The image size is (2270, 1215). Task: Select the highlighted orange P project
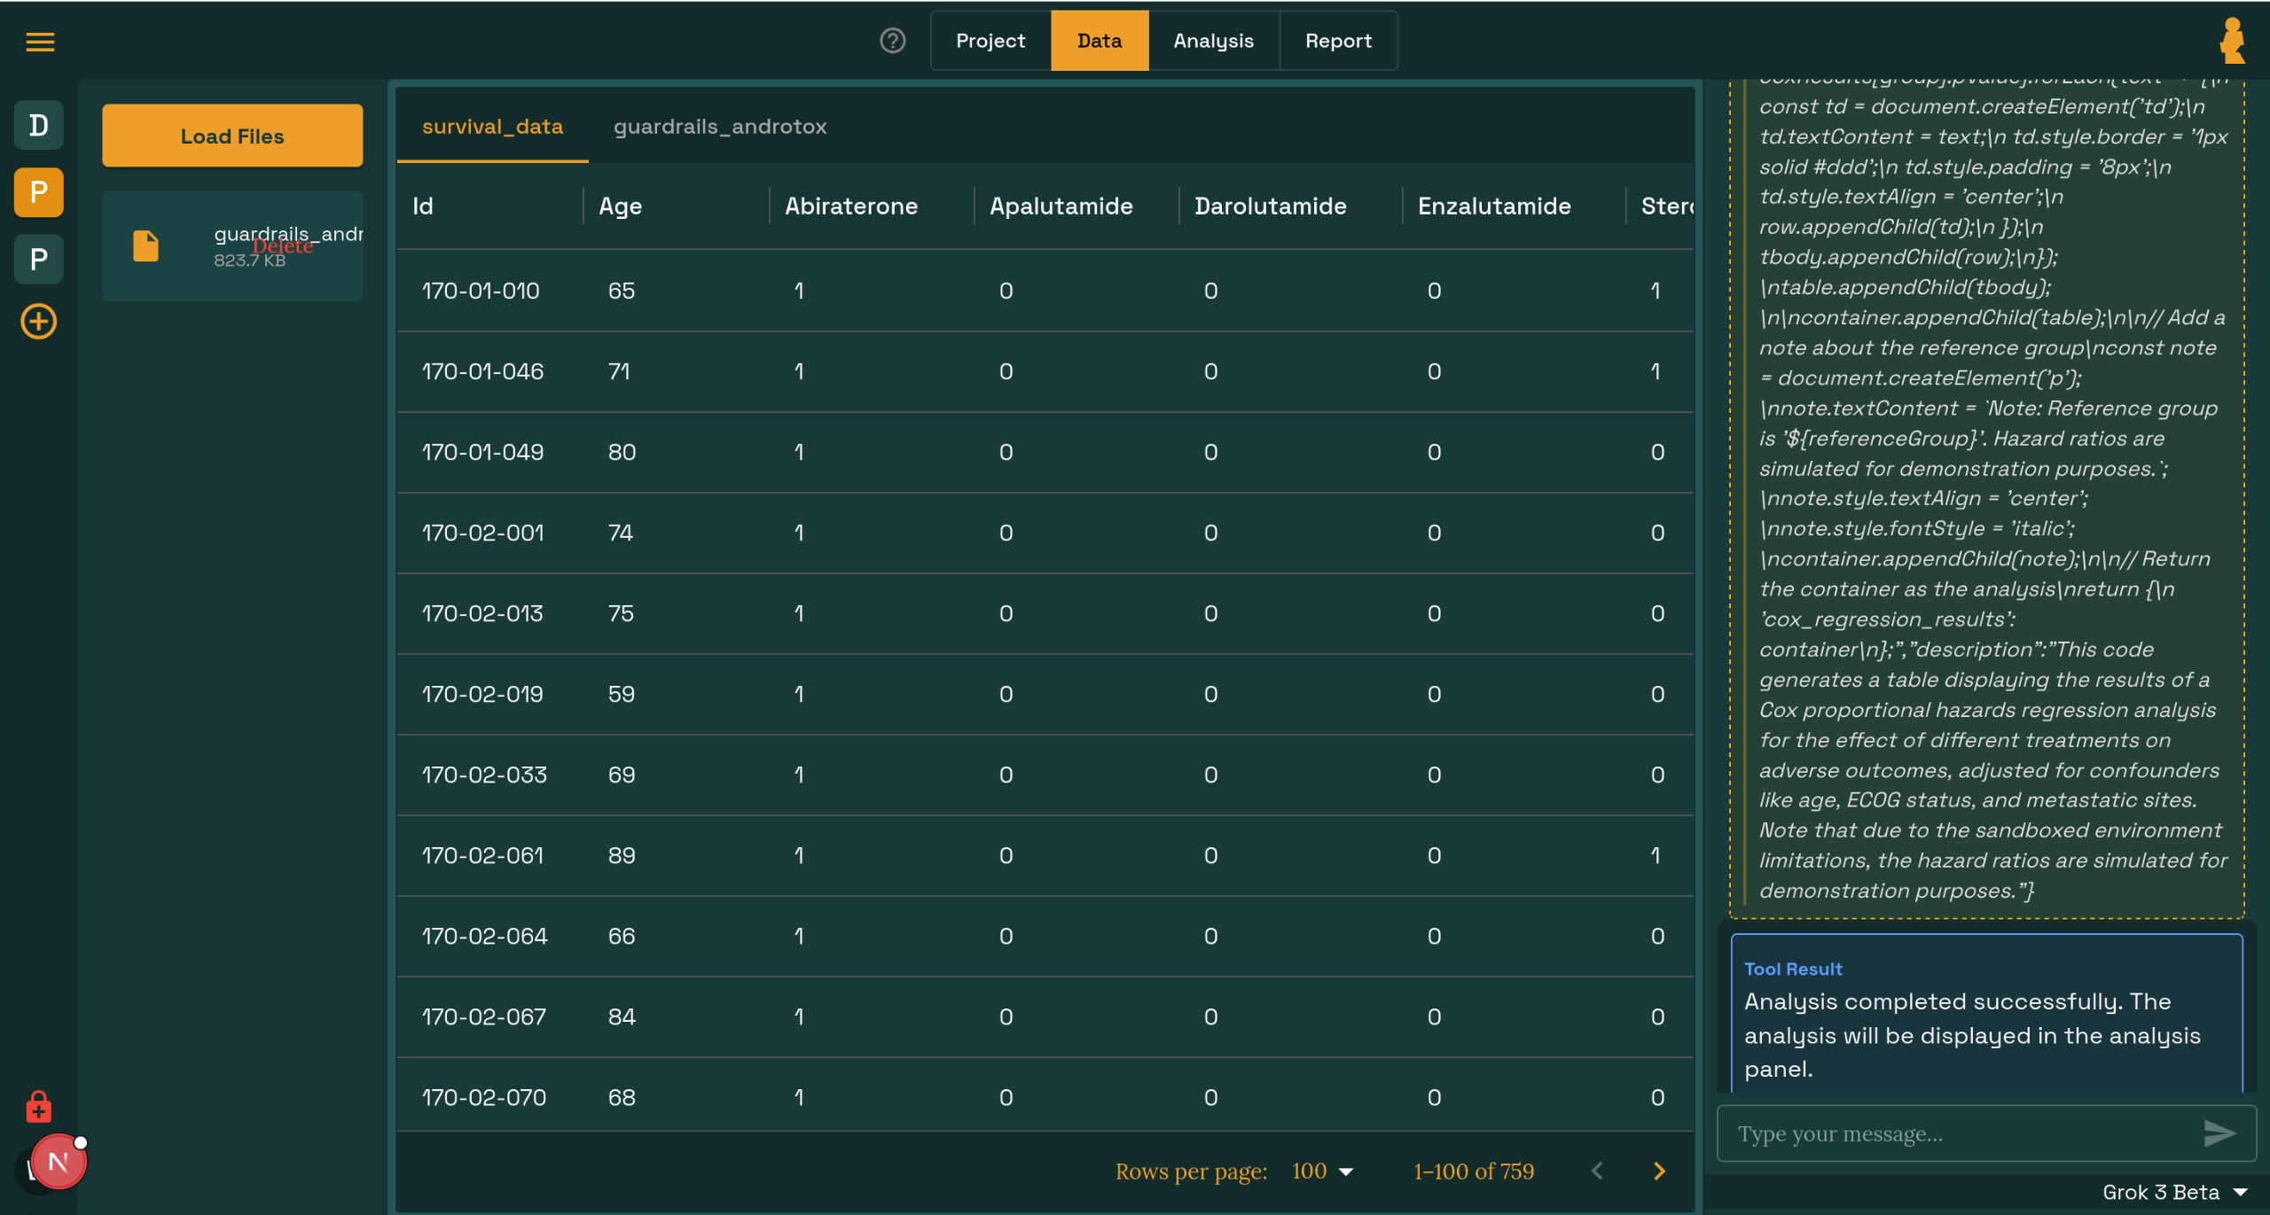(39, 192)
